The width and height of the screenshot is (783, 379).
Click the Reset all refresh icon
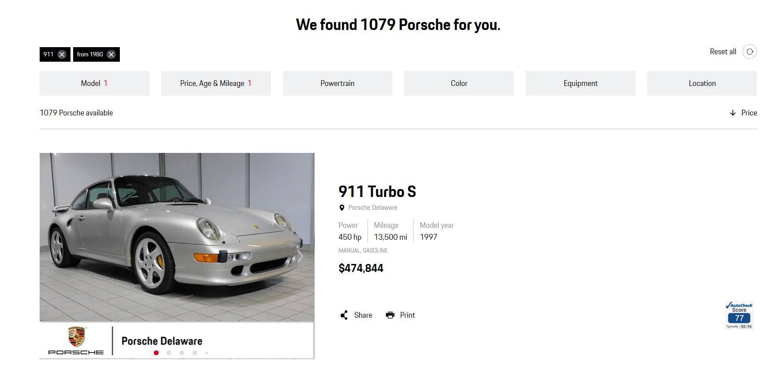point(750,52)
